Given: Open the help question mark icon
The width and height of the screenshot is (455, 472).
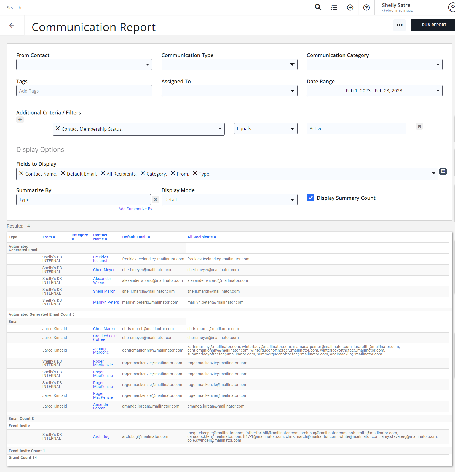Looking at the screenshot, I should (366, 7).
